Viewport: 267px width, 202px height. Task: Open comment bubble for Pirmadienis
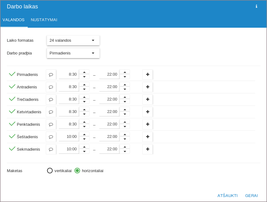(51, 74)
